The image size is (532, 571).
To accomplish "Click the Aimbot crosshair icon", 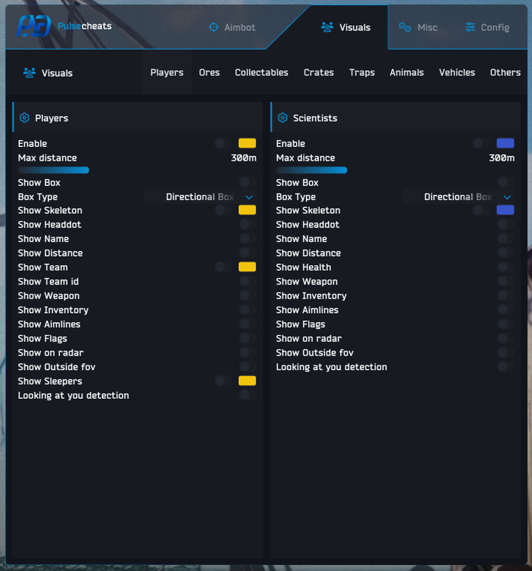I will click(214, 27).
